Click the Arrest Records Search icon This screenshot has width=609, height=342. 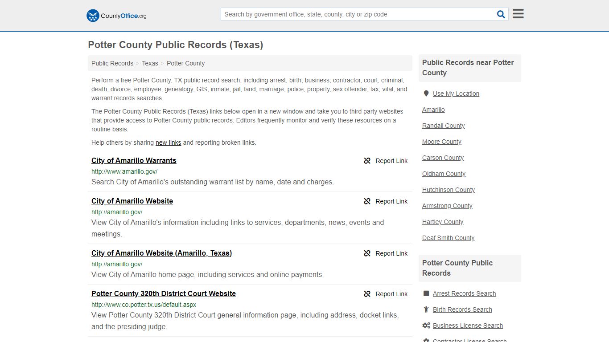pyautogui.click(x=426, y=293)
